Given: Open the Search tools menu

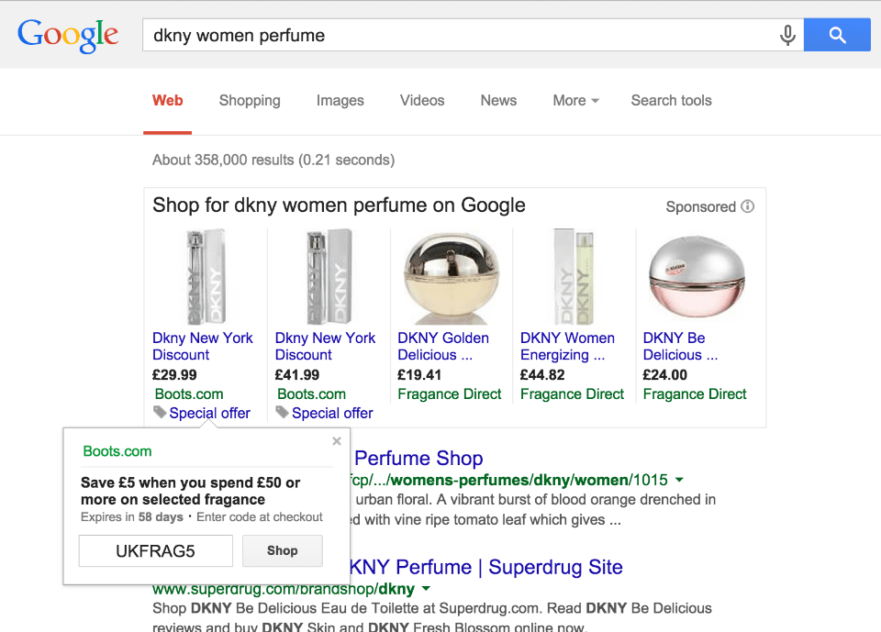Looking at the screenshot, I should (x=671, y=101).
